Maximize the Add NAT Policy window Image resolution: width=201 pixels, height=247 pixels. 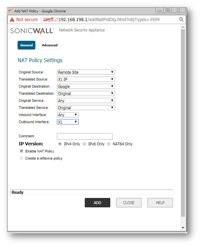click(x=168, y=11)
